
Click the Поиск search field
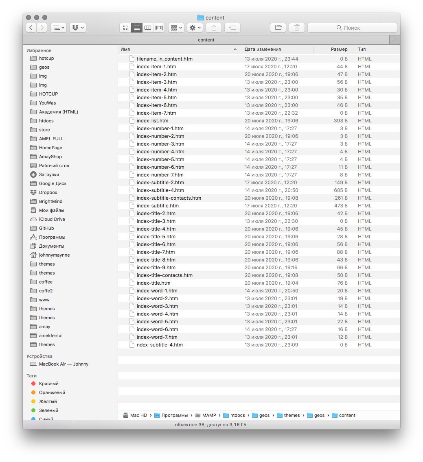click(x=352, y=28)
